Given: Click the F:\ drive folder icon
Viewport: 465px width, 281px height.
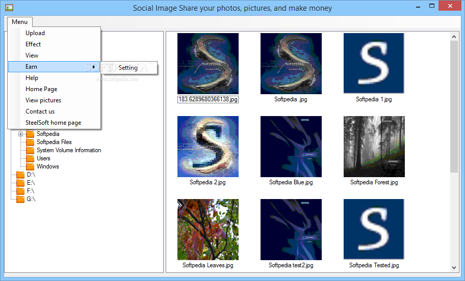Looking at the screenshot, I should point(20,191).
